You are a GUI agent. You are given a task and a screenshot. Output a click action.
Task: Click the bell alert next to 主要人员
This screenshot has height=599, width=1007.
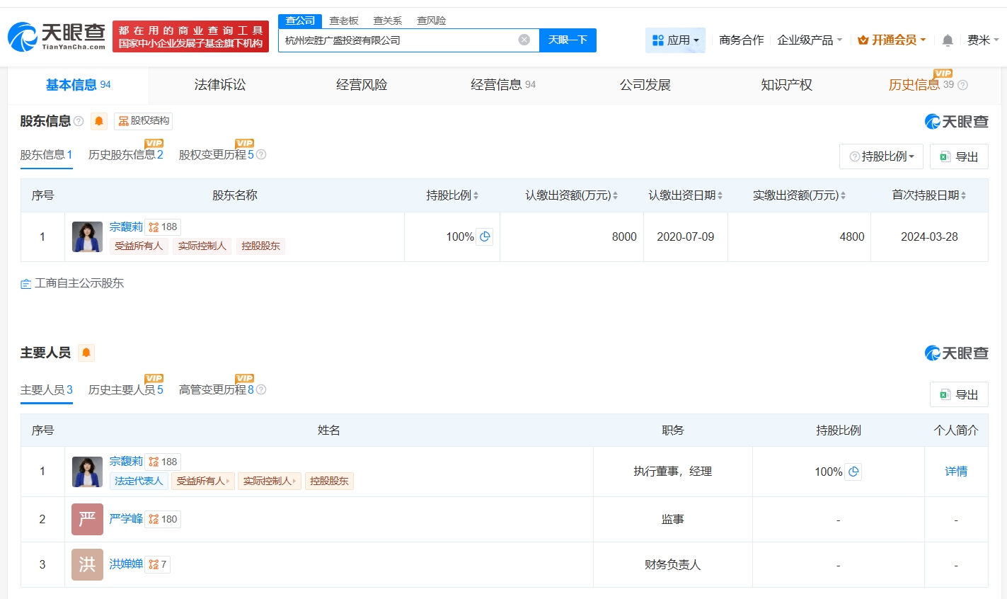point(86,353)
